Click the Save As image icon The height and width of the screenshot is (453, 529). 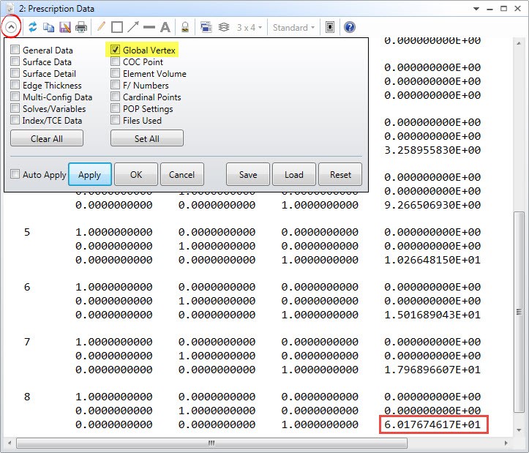[65, 27]
